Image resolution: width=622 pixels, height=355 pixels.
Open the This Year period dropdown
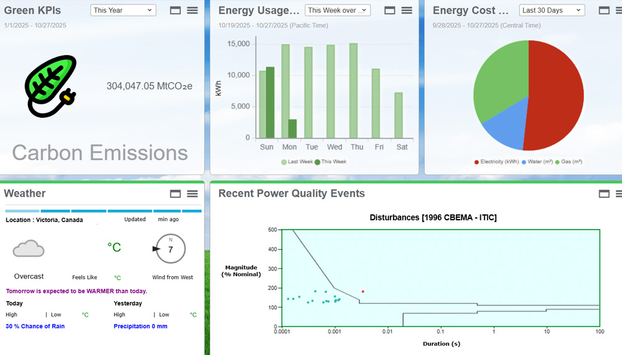point(123,11)
